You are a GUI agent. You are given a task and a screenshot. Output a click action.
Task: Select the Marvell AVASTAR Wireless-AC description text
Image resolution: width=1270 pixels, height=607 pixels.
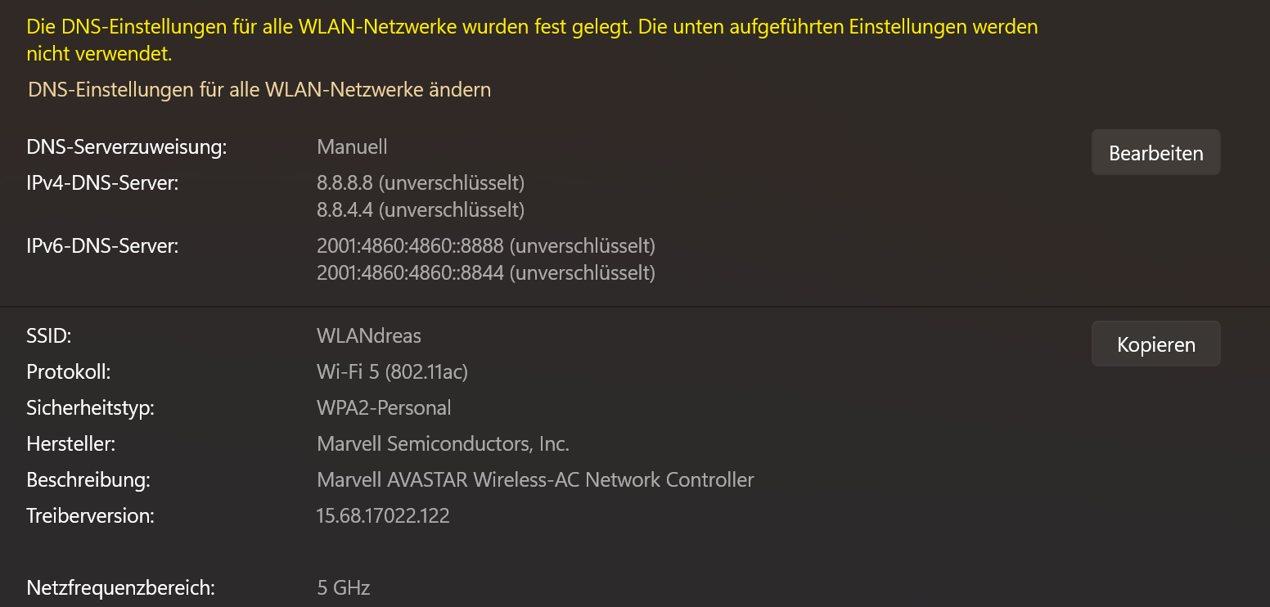535,479
